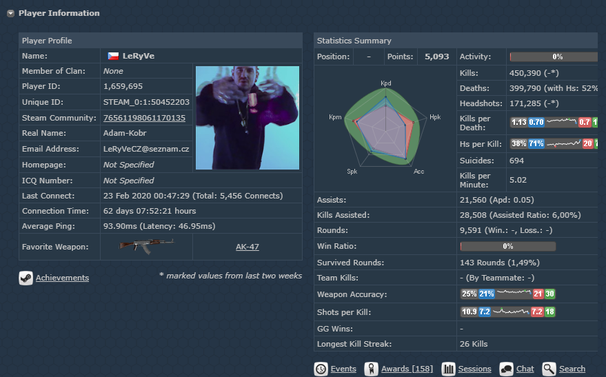This screenshot has height=377, width=606.
Task: Click the Weapon Accuracy trend graph
Action: click(x=514, y=293)
